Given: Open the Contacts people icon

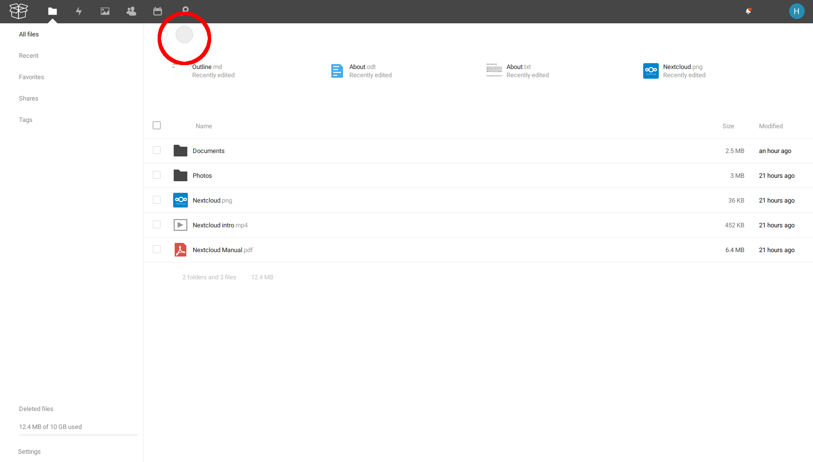Looking at the screenshot, I should pyautogui.click(x=131, y=11).
